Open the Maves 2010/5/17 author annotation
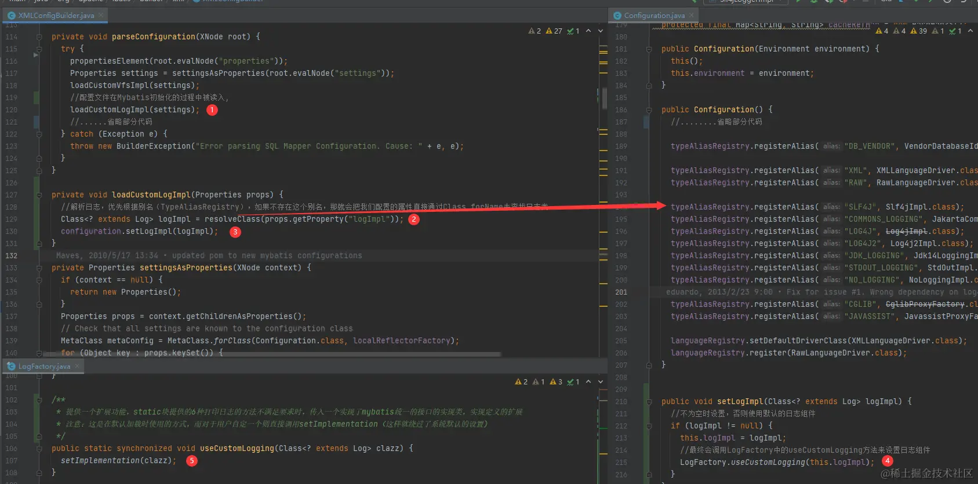This screenshot has height=484, width=978. point(209,255)
